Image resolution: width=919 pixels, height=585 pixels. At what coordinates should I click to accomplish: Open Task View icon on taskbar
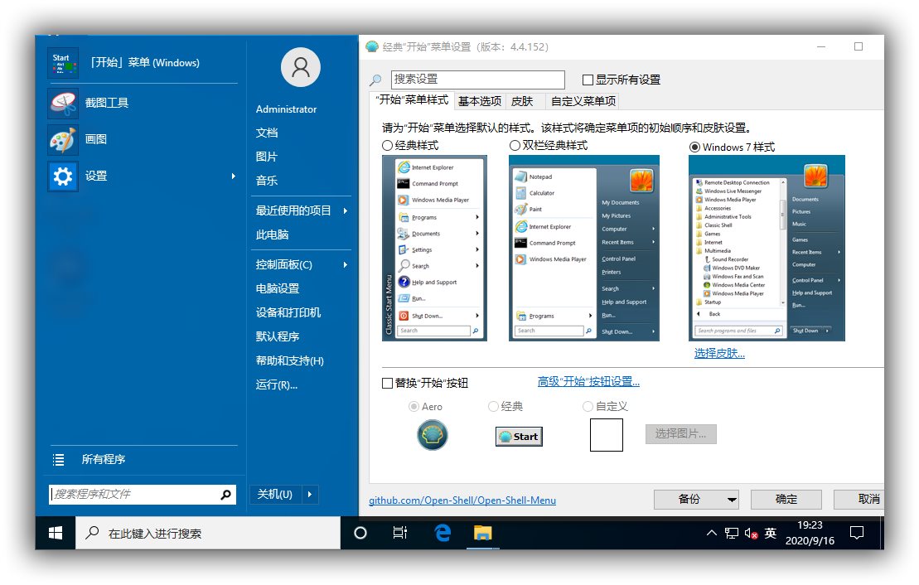coord(400,533)
